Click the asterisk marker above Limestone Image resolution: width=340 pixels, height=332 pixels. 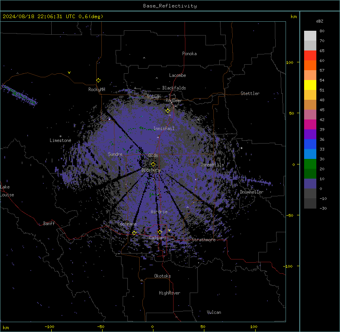click(60, 136)
